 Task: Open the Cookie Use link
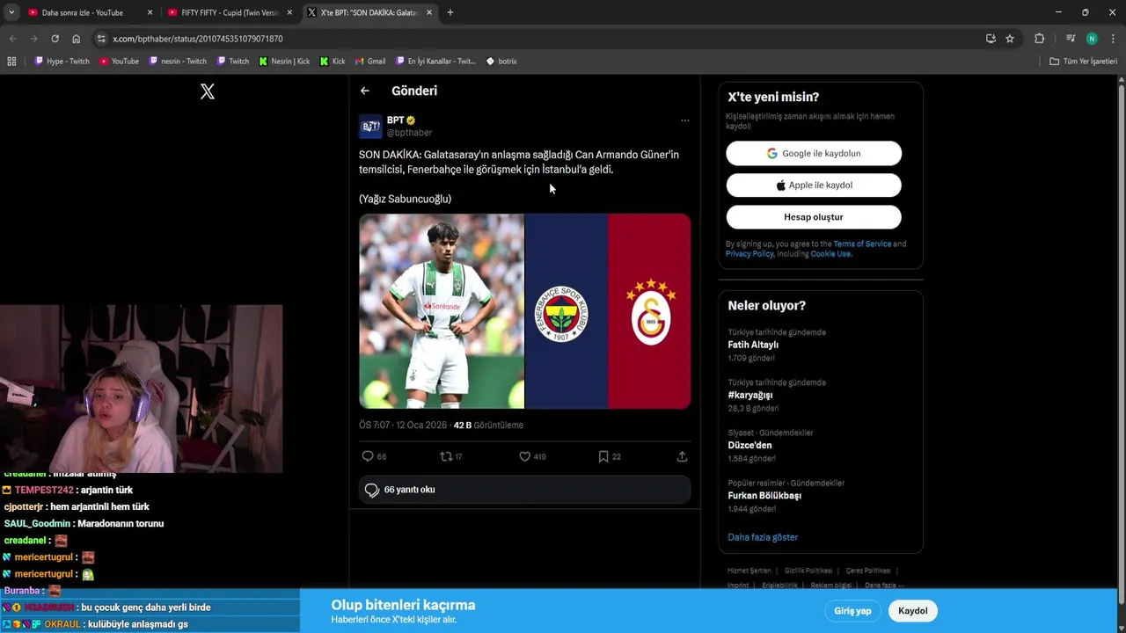[x=830, y=253]
